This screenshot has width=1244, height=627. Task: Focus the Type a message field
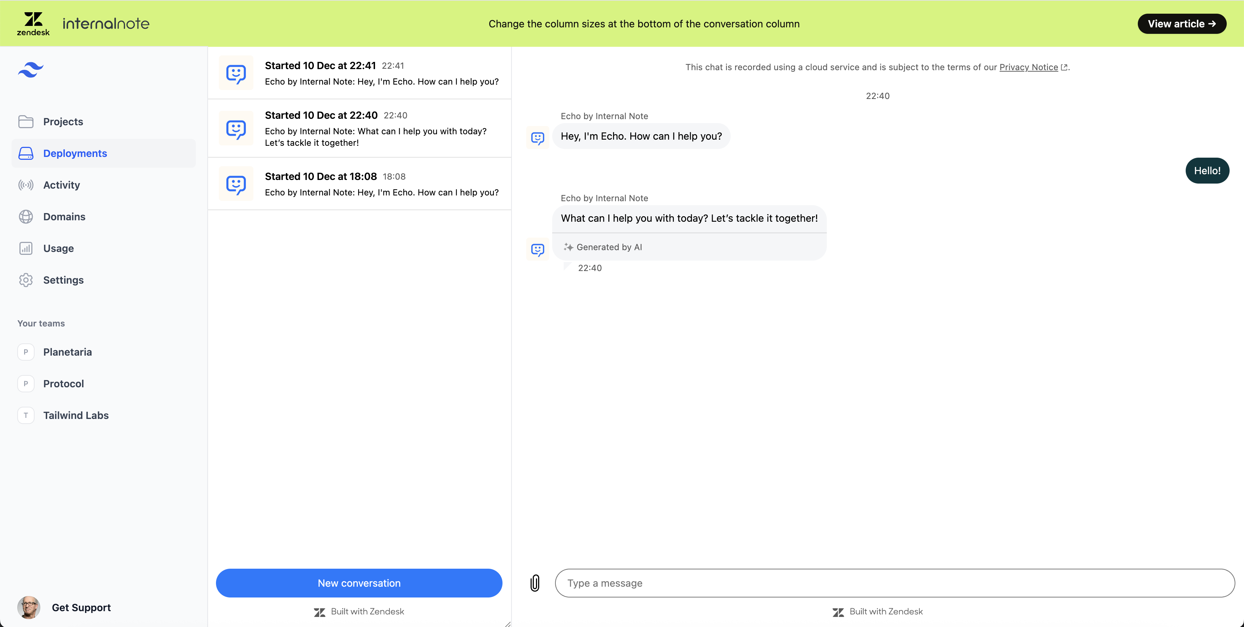(894, 583)
